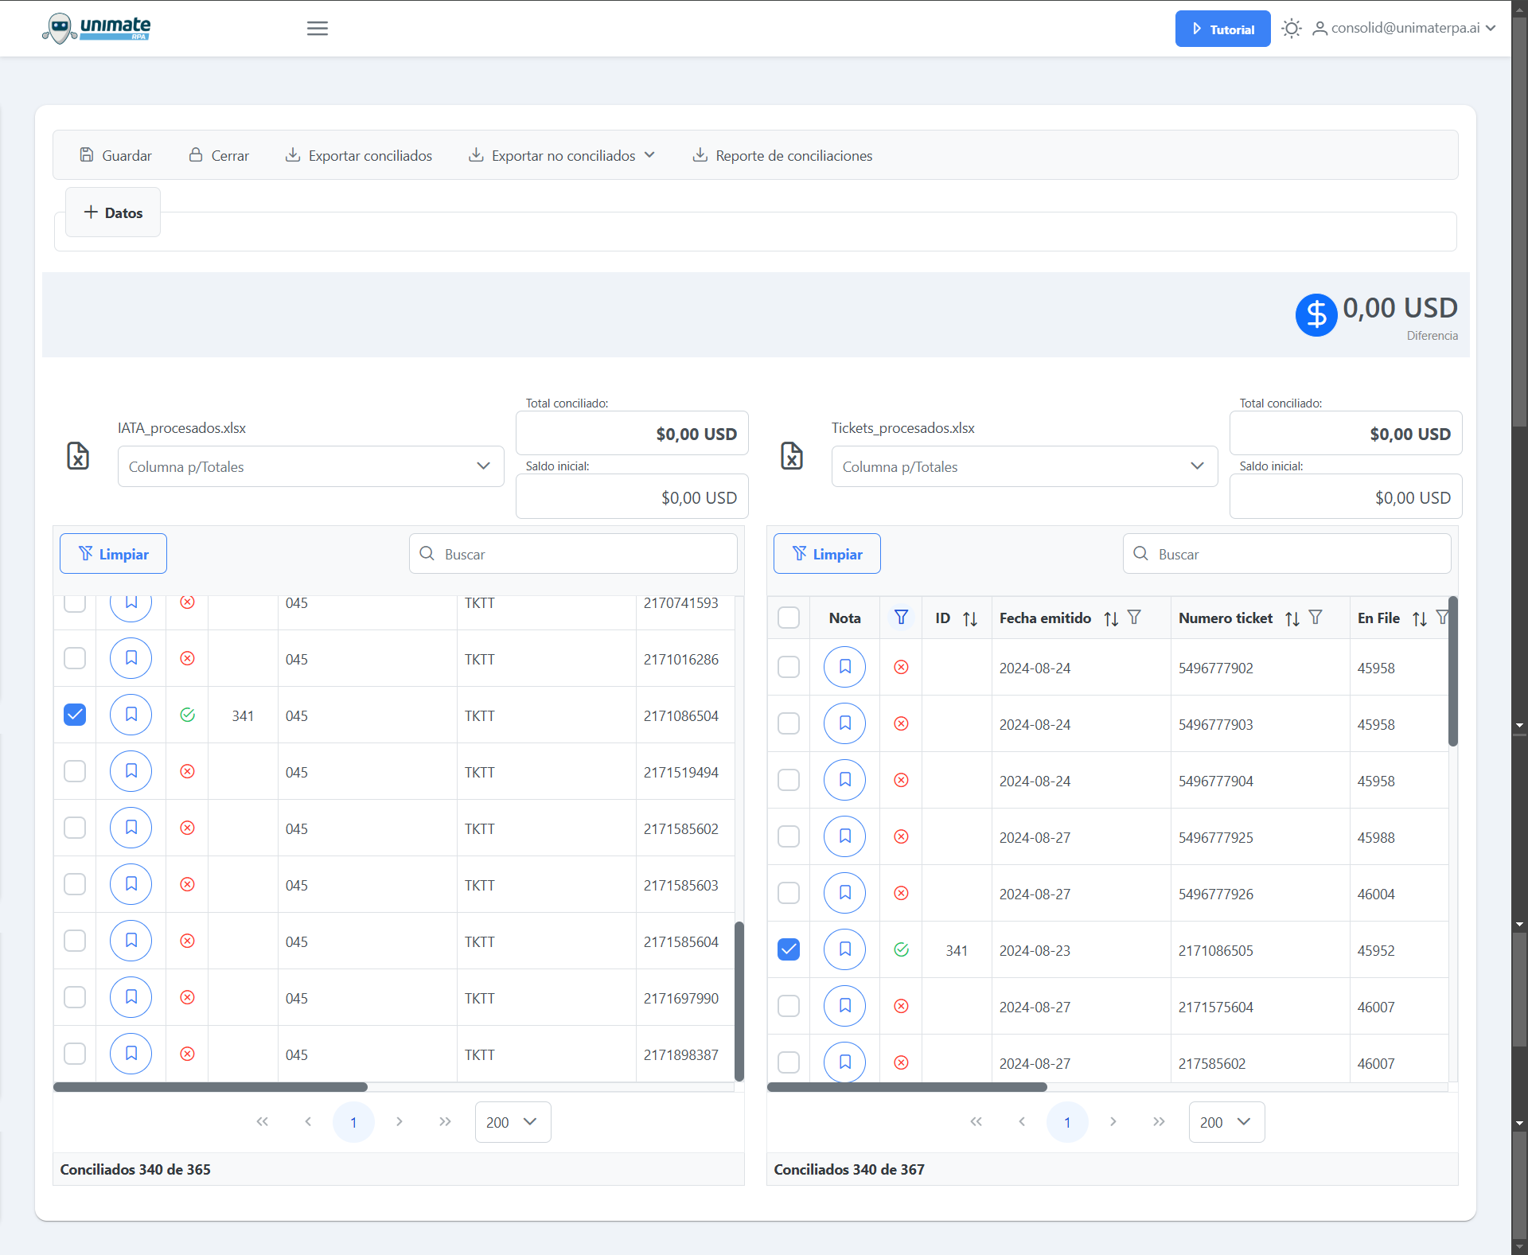Screen dimensions: 1528x1255
Task: Click the IATA table horizontal scrollbar
Action: pos(210,1087)
